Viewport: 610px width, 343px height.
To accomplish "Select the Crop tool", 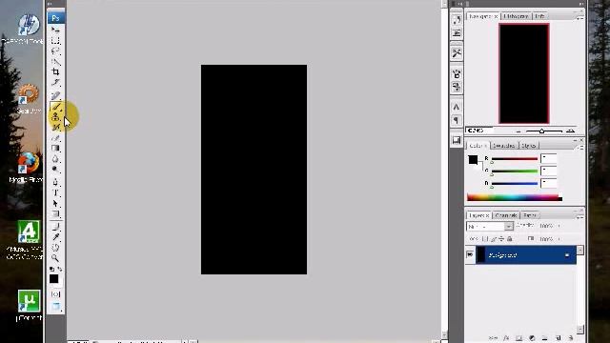I will point(55,72).
